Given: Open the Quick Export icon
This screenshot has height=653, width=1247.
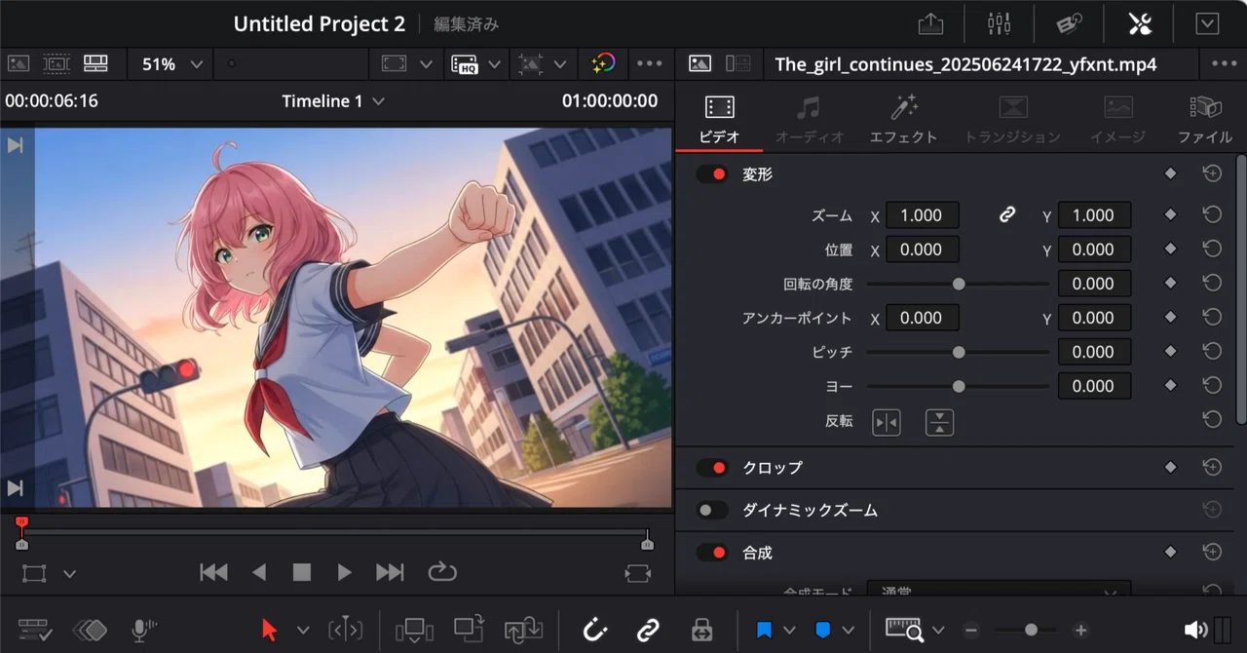Looking at the screenshot, I should click(x=930, y=23).
